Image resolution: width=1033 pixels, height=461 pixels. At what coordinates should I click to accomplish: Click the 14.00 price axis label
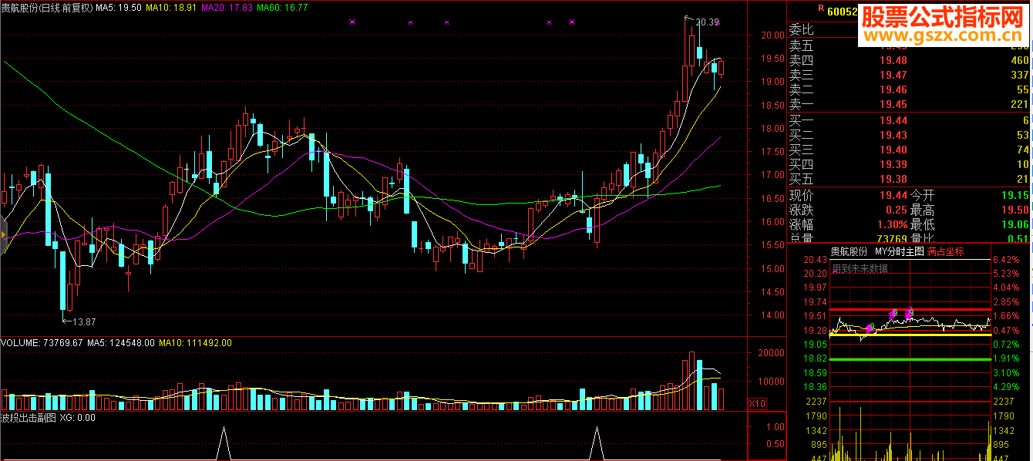tap(773, 315)
